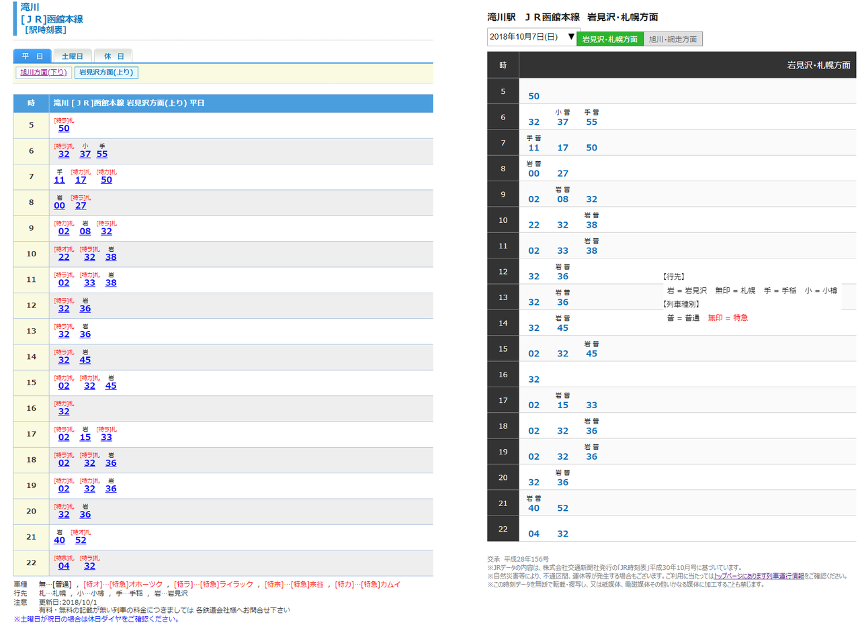Viewport: 860px width, 633px height.
Task: Click 40 in hour 21 of left timetable
Action: tap(59, 540)
